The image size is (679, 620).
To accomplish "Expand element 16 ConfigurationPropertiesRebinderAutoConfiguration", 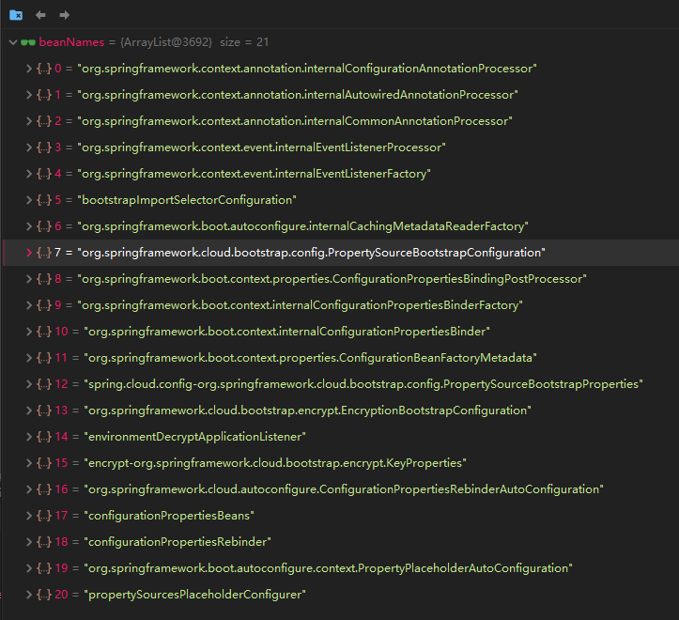I will click(28, 489).
